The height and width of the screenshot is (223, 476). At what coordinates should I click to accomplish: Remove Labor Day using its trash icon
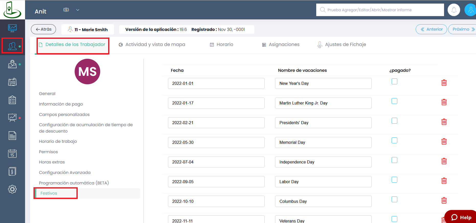[444, 181]
